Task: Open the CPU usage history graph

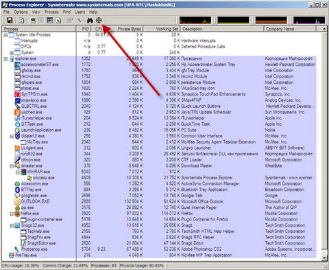Action: pos(195,21)
